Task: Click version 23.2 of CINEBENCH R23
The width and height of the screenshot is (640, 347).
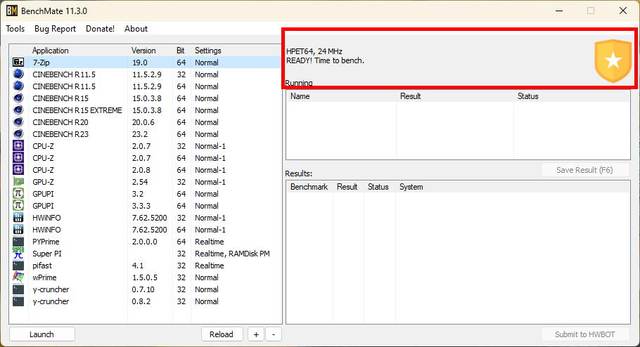Action: tap(139, 133)
